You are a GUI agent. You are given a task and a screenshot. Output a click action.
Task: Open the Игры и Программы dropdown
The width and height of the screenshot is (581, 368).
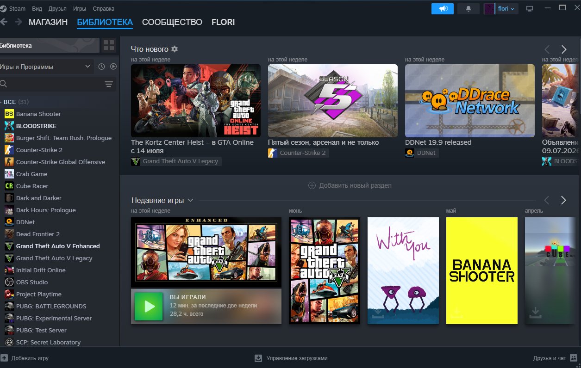pyautogui.click(x=46, y=67)
